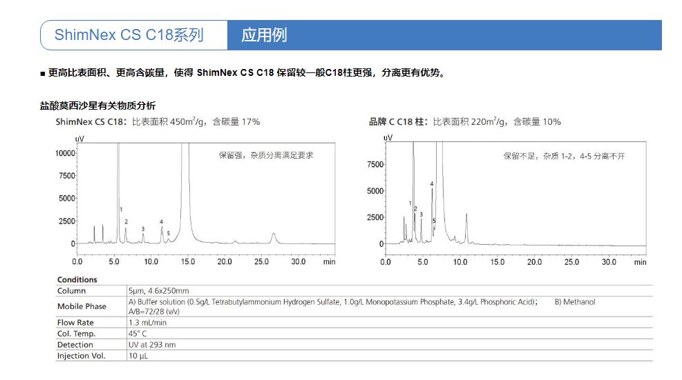682x380 pixels.
Task: Click the 'Mobile Phase' row label
Action: [x=82, y=306]
